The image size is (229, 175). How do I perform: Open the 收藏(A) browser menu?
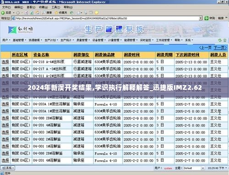pos(43,7)
